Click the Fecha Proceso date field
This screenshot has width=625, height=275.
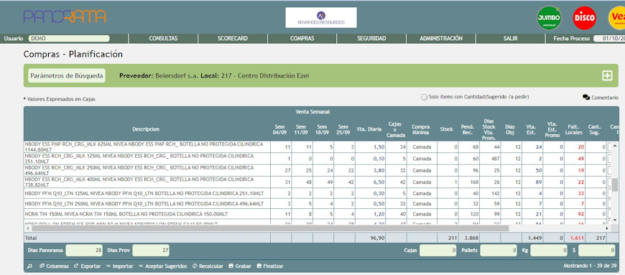(609, 39)
